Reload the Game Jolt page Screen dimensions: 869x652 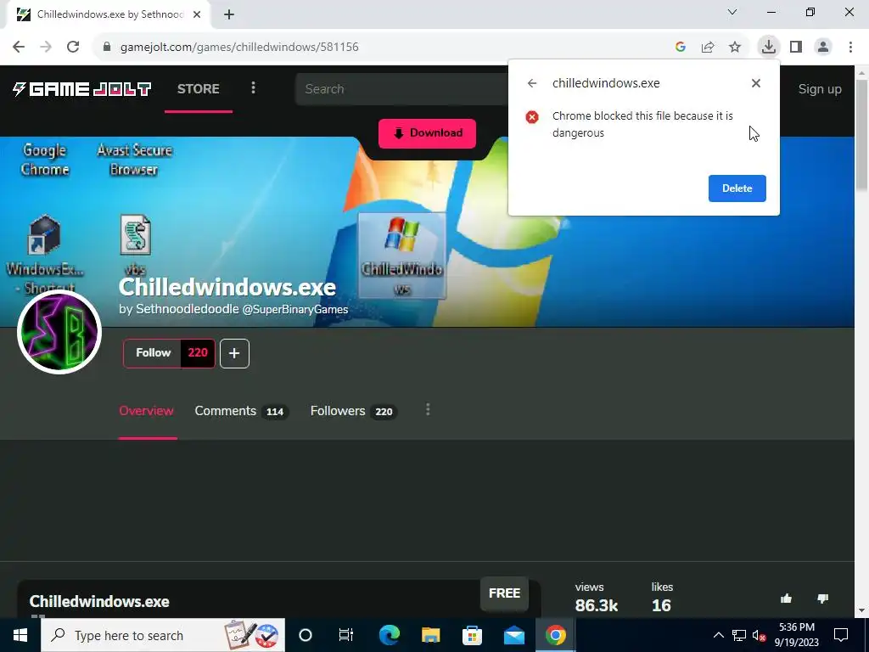(x=73, y=48)
